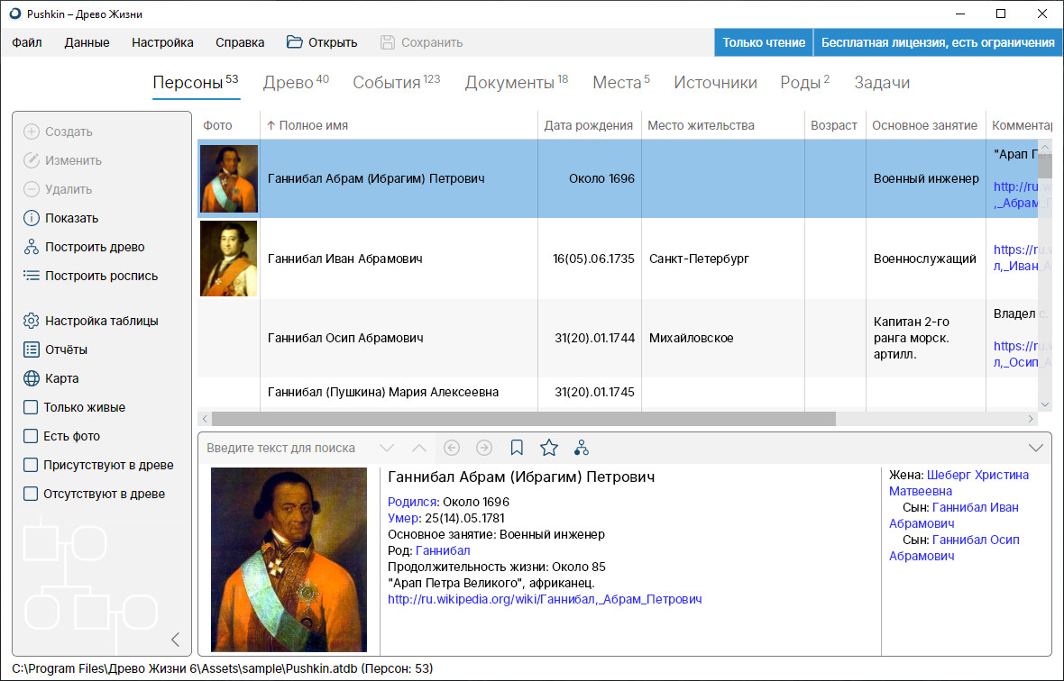Open the Map (Карта) globe icon
Image resolution: width=1064 pixels, height=681 pixels.
point(32,378)
